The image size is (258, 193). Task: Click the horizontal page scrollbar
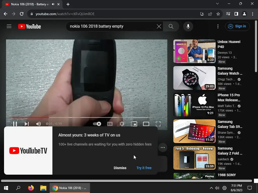click(126, 181)
